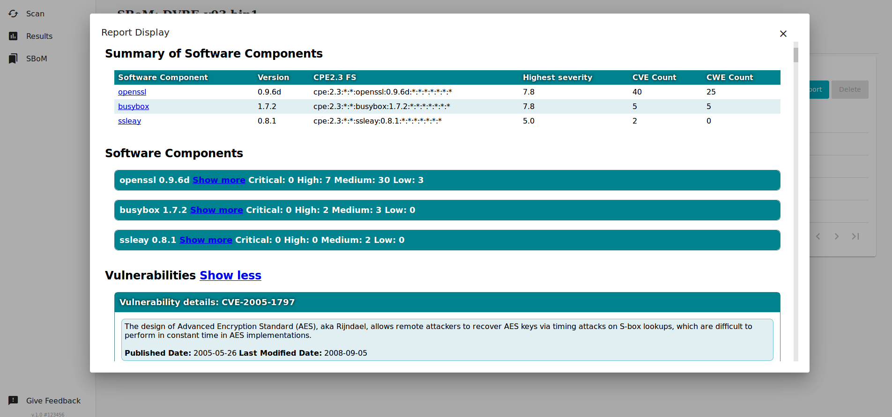Click the Vulnerability details CVE-2005-1797 header
The height and width of the screenshot is (417, 892).
click(447, 302)
